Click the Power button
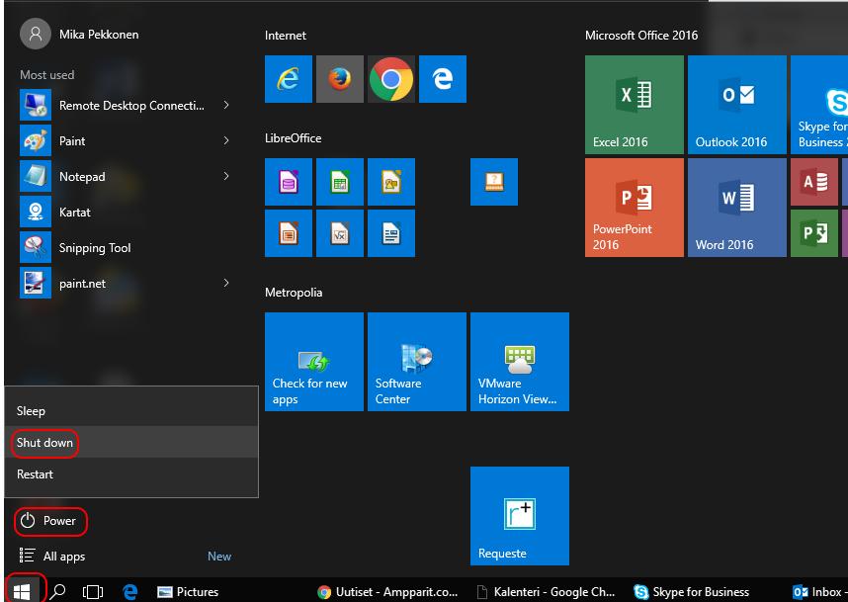The image size is (848, 602). tap(50, 521)
